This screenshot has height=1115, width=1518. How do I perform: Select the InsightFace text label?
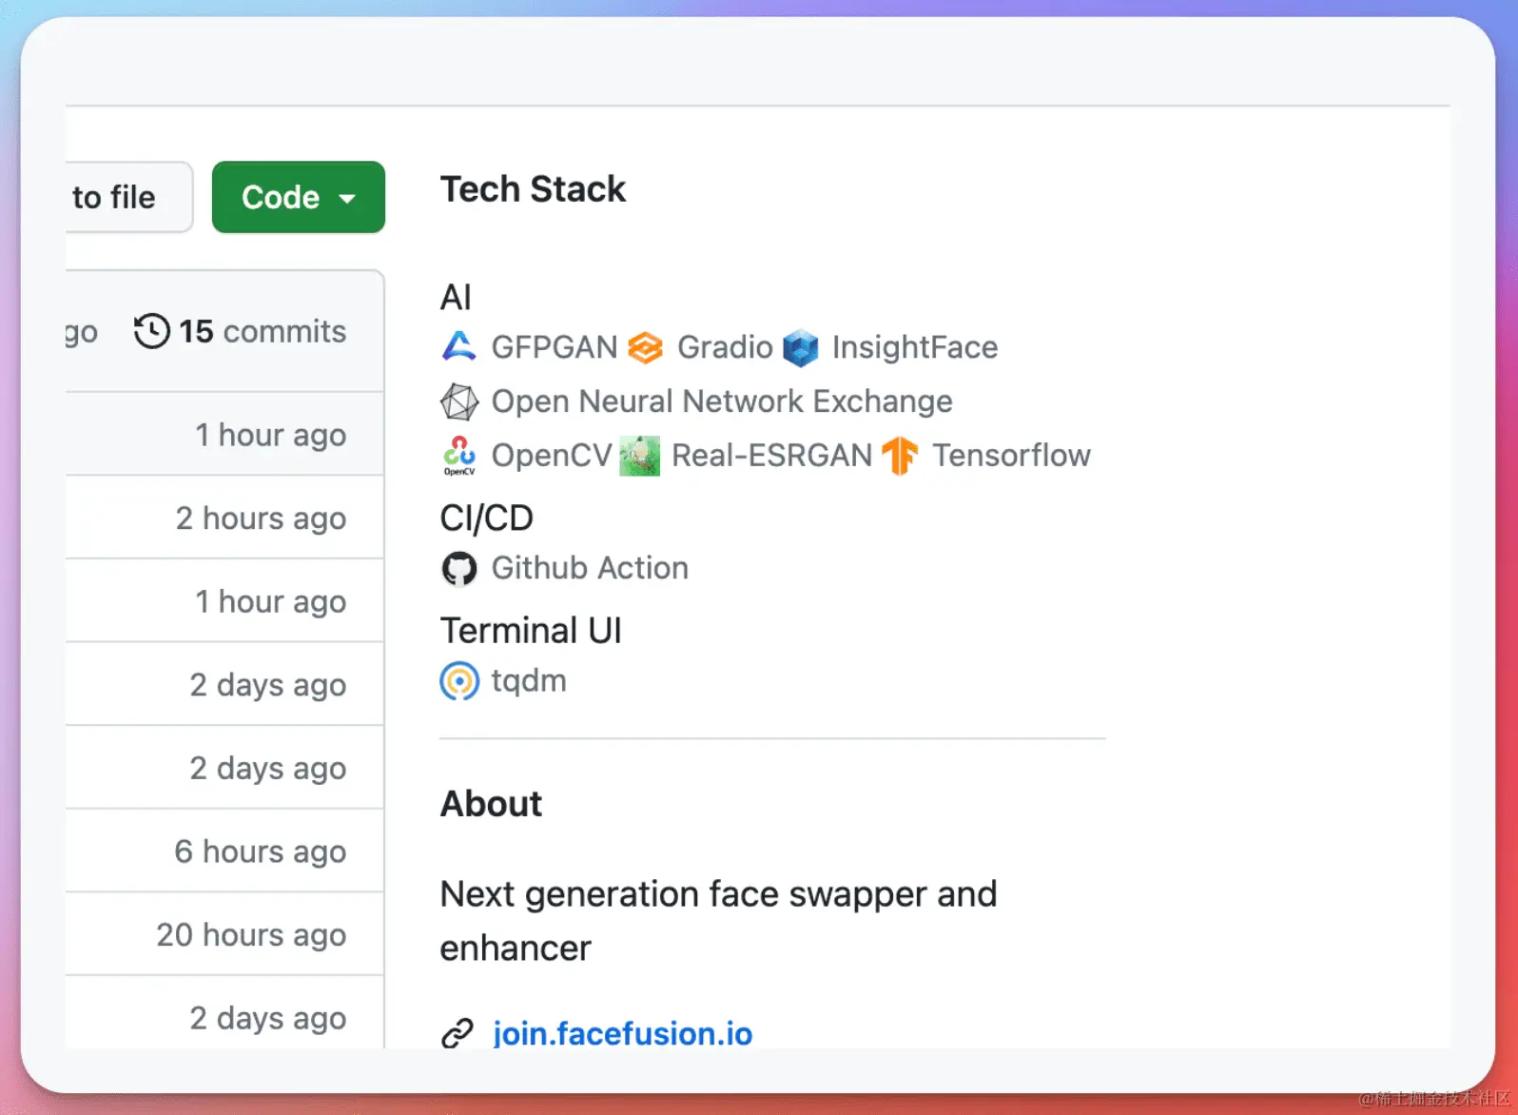915,347
